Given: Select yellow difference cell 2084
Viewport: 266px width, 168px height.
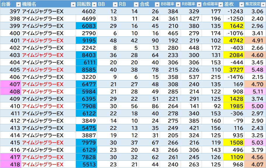Looking at the screenshot, I should [234, 55].
